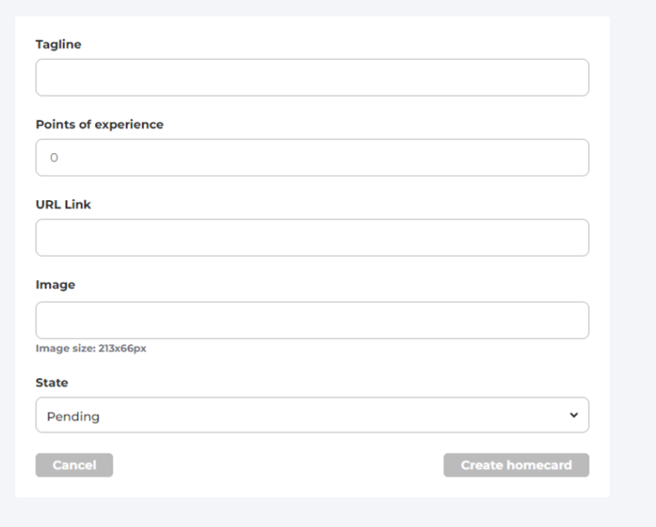Click the Points of experience label

point(99,124)
